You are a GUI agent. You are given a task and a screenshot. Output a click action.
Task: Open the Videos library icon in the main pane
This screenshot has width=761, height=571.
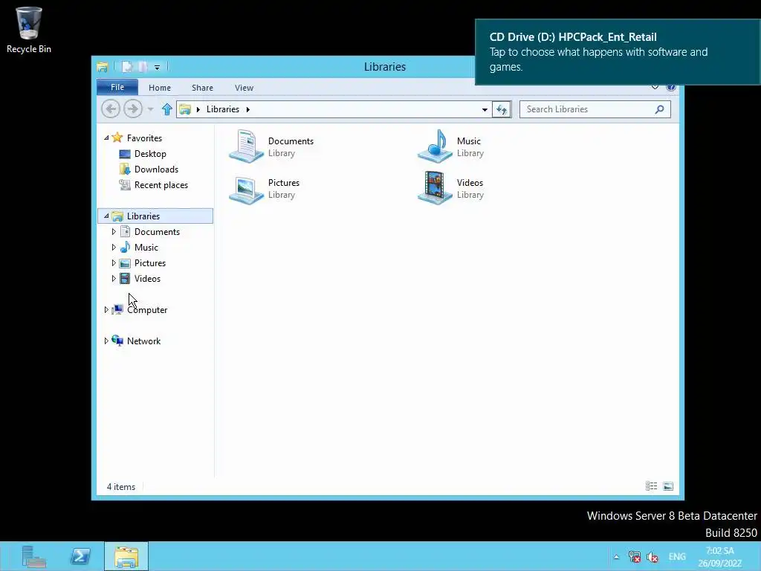pyautogui.click(x=435, y=188)
